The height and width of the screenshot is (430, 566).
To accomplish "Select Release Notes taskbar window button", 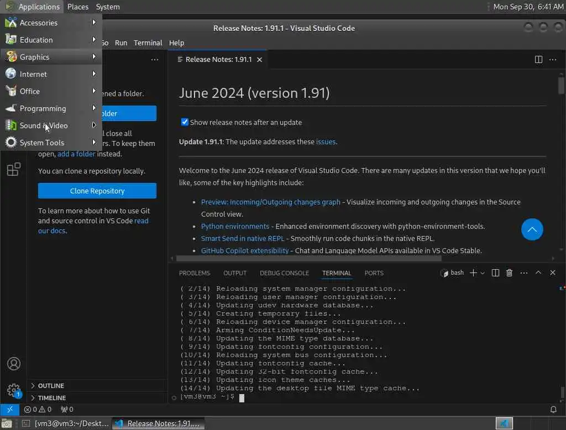I will click(x=158, y=423).
